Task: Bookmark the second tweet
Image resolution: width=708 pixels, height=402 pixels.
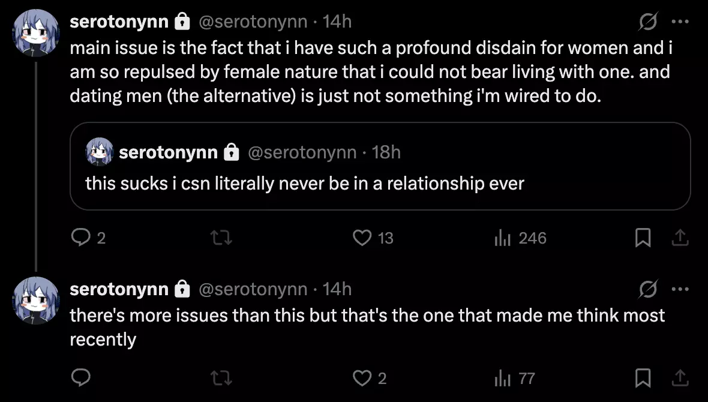Action: pyautogui.click(x=643, y=378)
